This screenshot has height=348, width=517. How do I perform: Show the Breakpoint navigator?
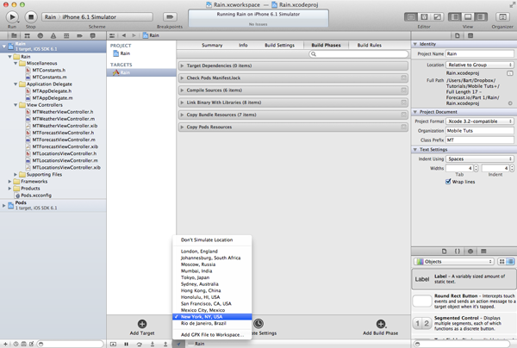click(x=79, y=35)
